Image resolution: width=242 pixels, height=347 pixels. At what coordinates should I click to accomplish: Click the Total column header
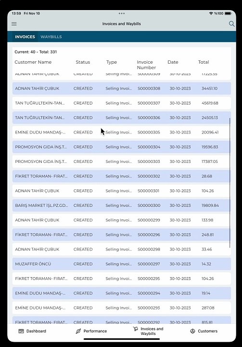click(204, 62)
